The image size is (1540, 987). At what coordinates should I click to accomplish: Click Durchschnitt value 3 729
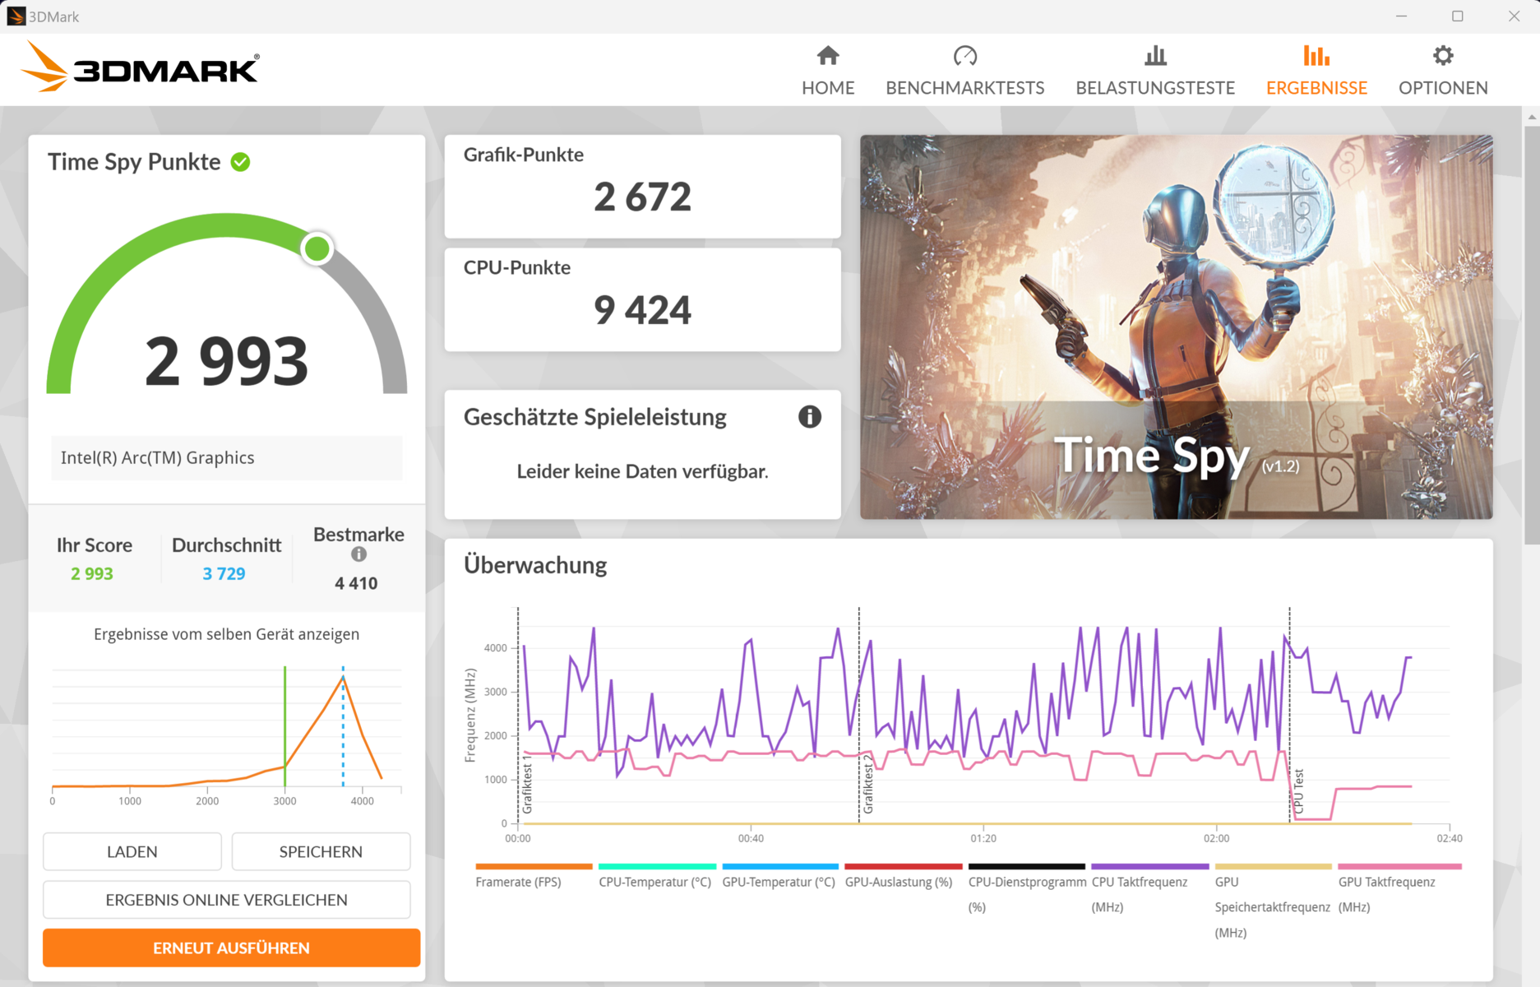pos(224,574)
